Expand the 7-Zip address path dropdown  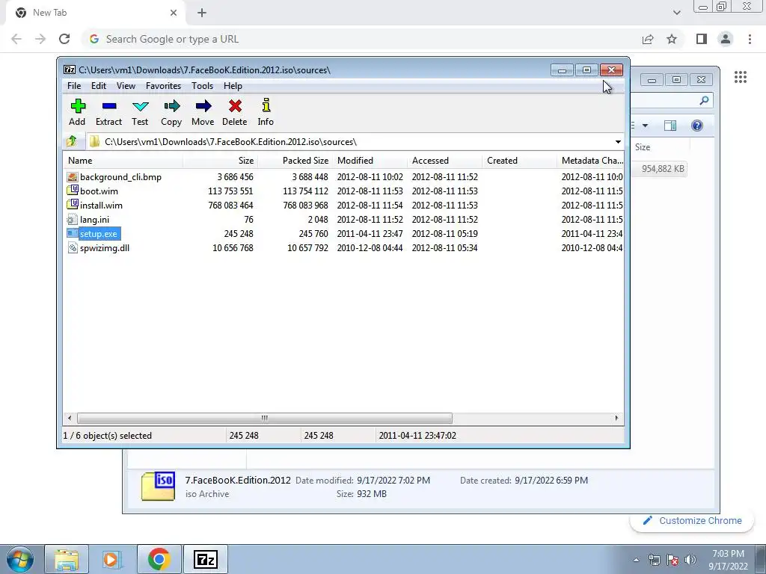coord(618,141)
